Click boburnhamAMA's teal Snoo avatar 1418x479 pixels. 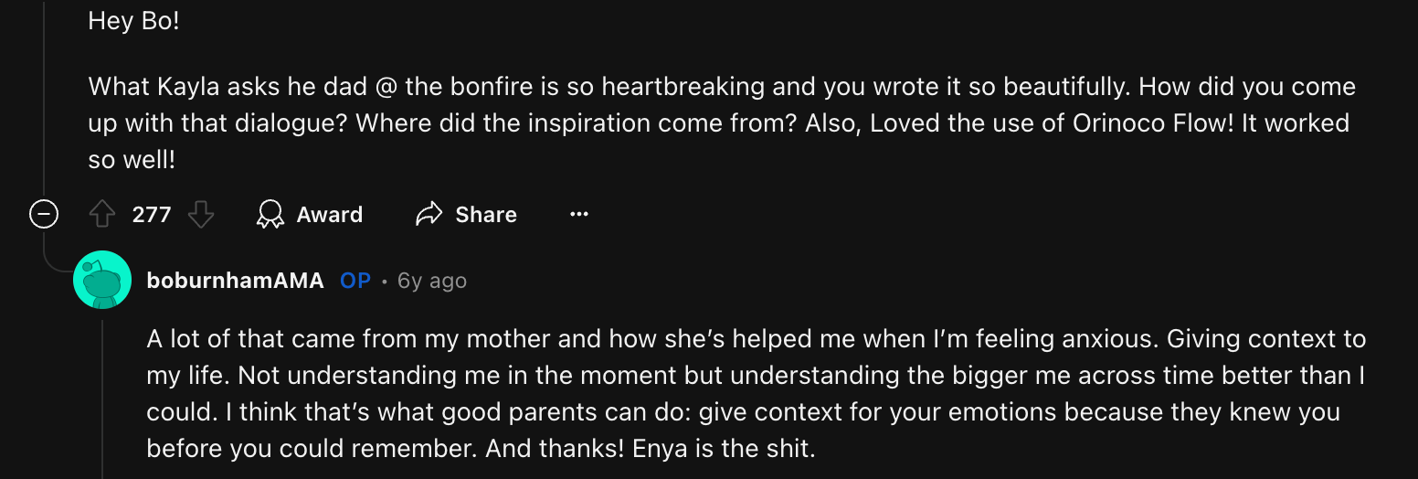point(102,280)
